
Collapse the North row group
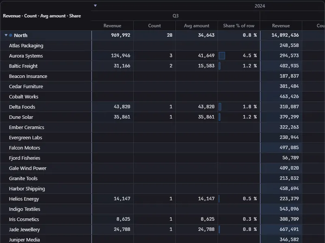point(6,35)
